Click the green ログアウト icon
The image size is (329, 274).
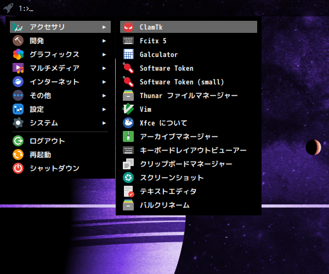click(x=18, y=141)
